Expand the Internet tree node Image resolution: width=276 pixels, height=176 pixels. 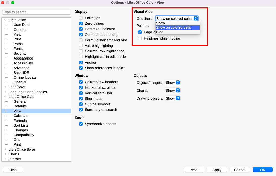tap(5, 159)
